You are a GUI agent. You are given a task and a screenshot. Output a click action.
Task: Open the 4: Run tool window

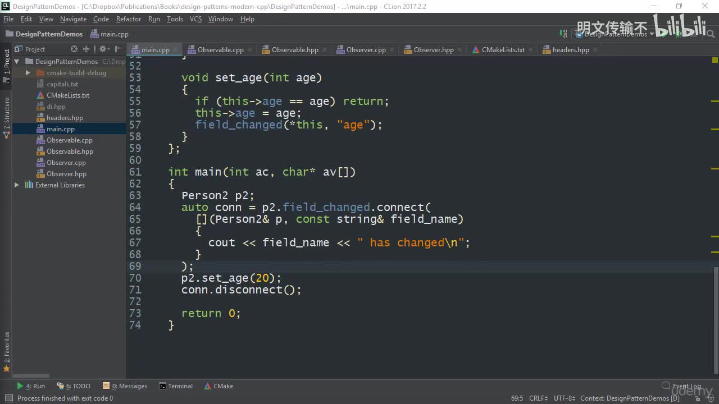pyautogui.click(x=31, y=386)
